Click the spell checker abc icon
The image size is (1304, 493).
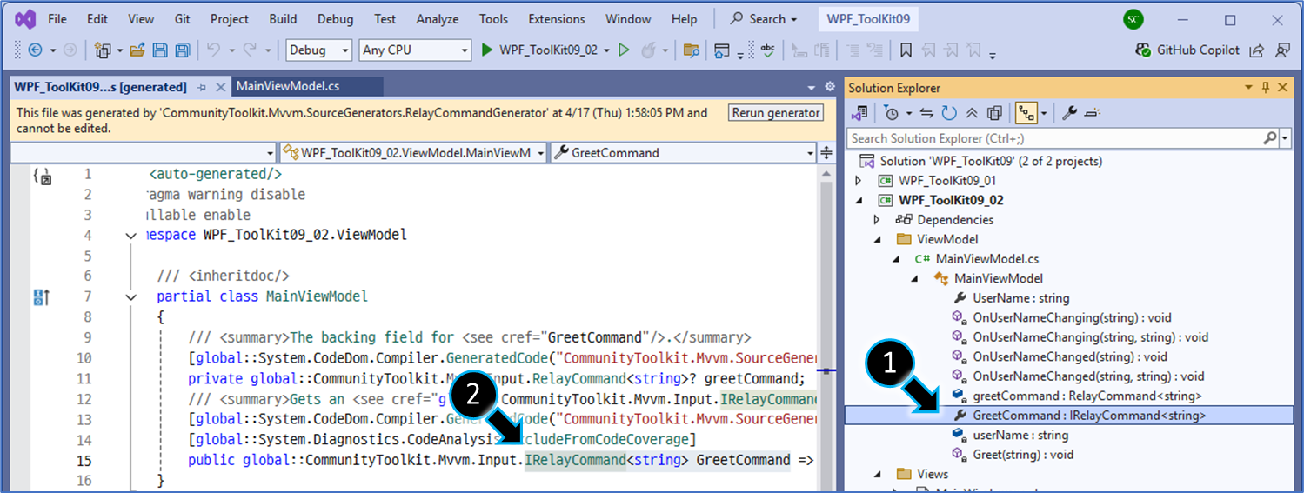(768, 50)
